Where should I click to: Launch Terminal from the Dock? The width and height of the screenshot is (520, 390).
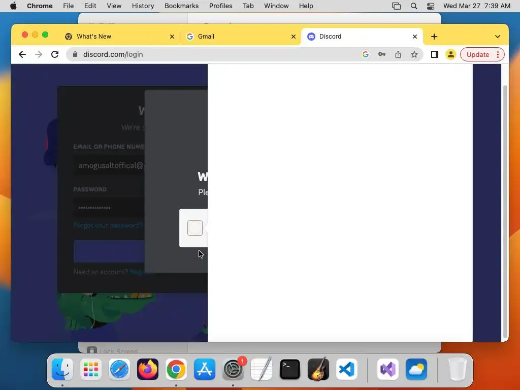click(x=290, y=369)
